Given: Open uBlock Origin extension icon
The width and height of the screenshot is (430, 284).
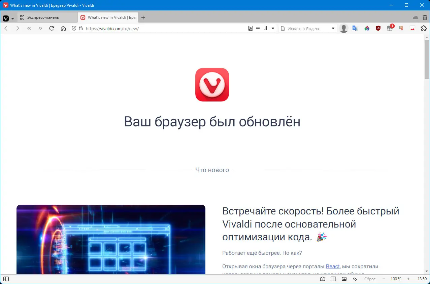Looking at the screenshot, I should 378,29.
